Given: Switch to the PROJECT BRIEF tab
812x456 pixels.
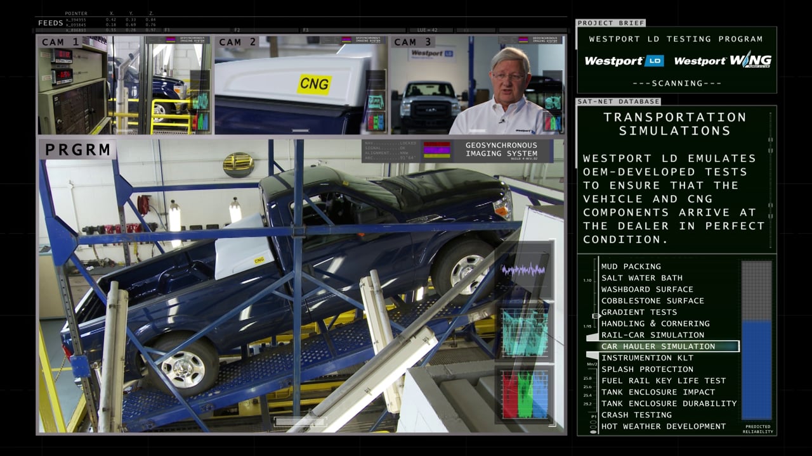Looking at the screenshot, I should pyautogui.click(x=611, y=23).
